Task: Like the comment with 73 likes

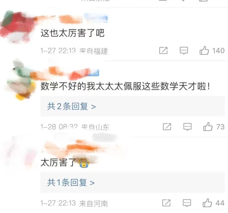Action: [208, 127]
